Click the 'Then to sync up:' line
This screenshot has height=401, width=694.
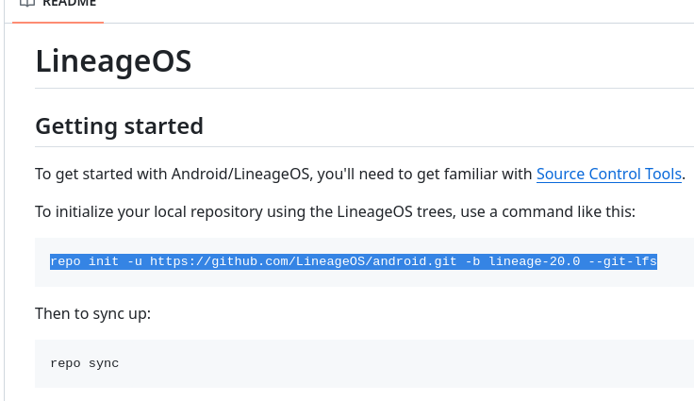coord(93,313)
